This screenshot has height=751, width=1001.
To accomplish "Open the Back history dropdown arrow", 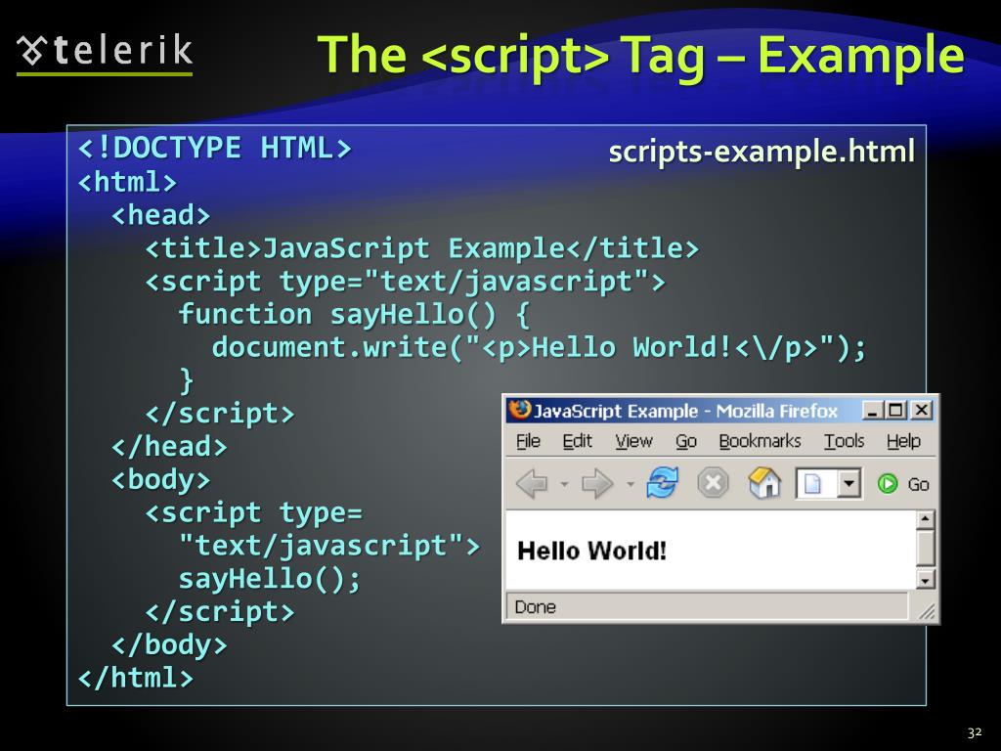I will click(x=564, y=484).
